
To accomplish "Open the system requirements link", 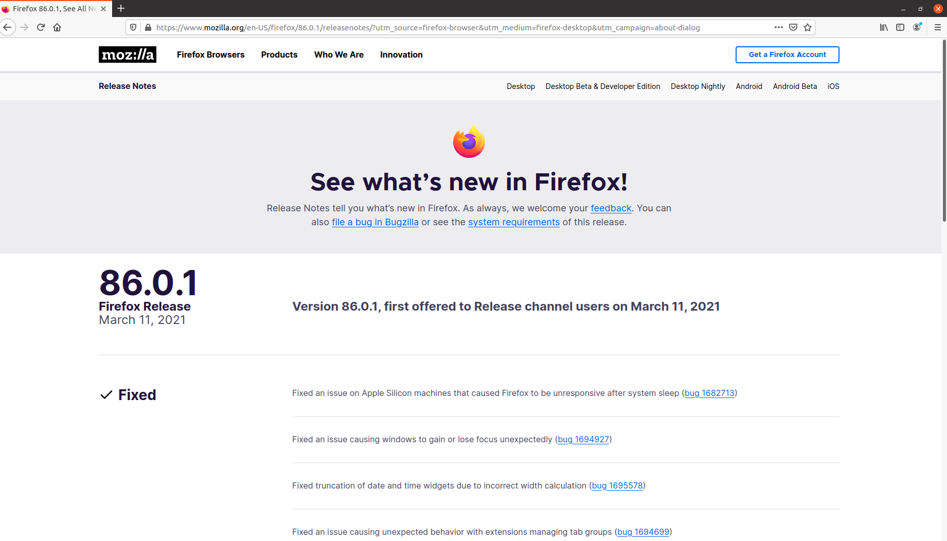I will tap(513, 222).
